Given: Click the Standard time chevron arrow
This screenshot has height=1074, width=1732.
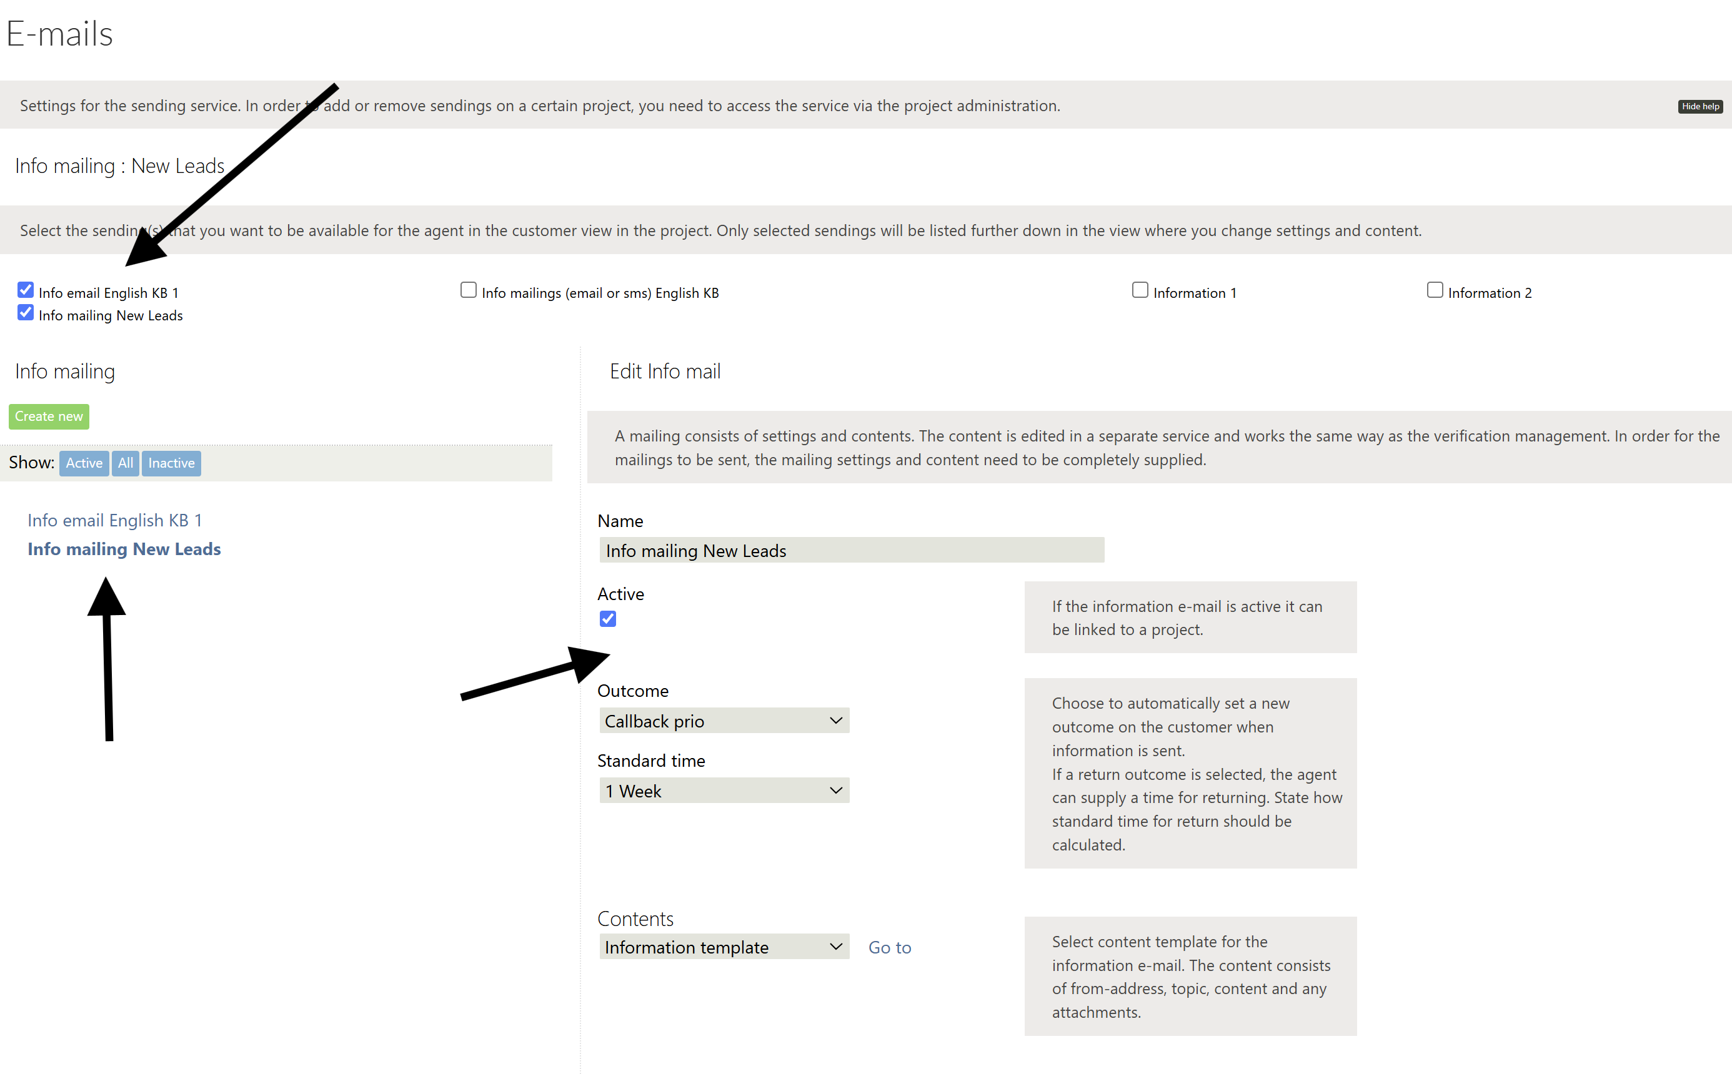Looking at the screenshot, I should 836,791.
